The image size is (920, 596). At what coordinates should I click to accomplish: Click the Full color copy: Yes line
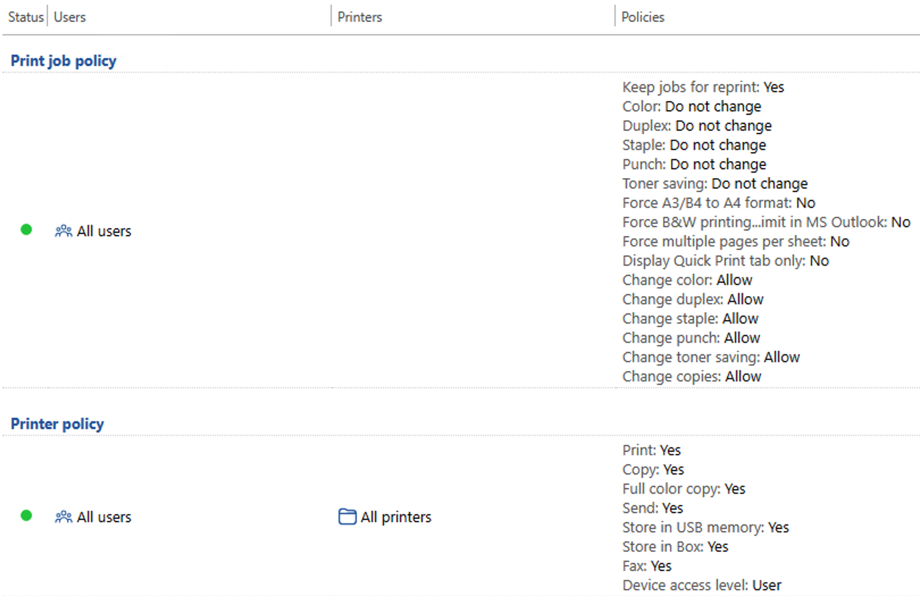click(683, 489)
